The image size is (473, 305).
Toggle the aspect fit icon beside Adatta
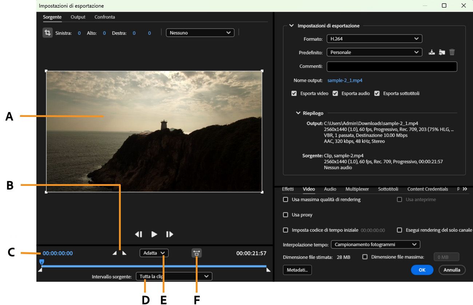(x=196, y=253)
